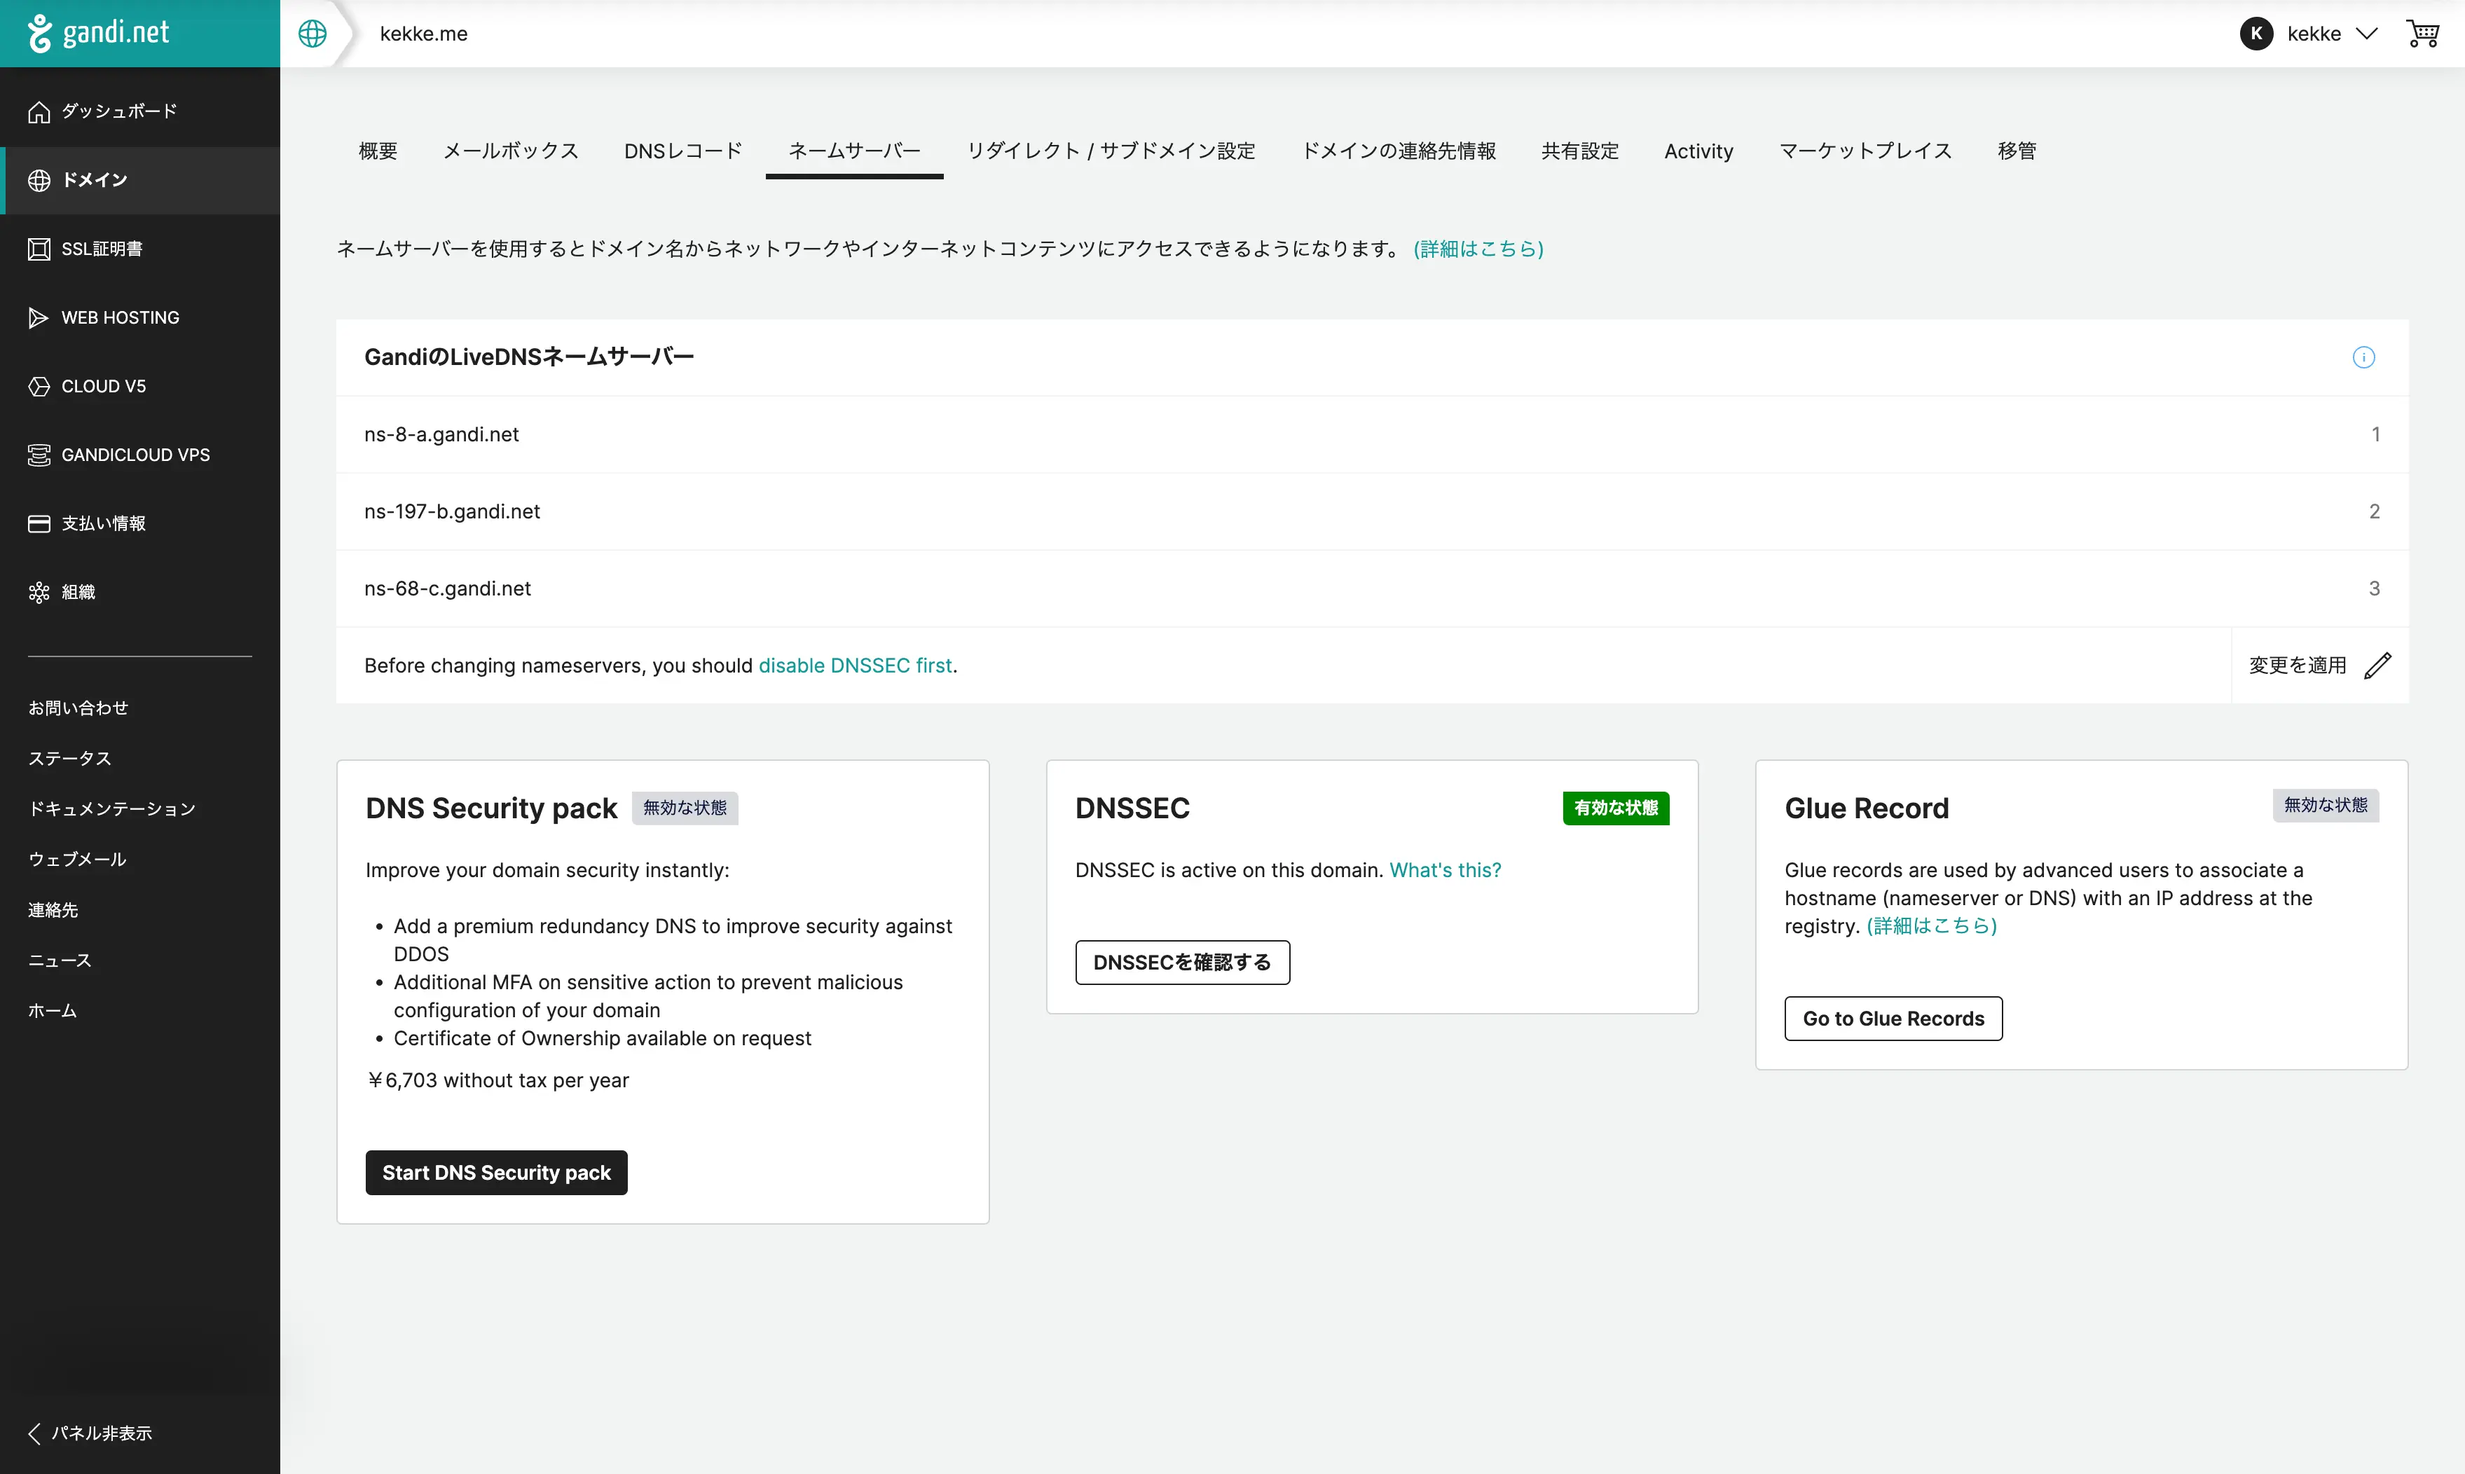
Task: Click the お問い合わせ link
Action: pos(78,707)
